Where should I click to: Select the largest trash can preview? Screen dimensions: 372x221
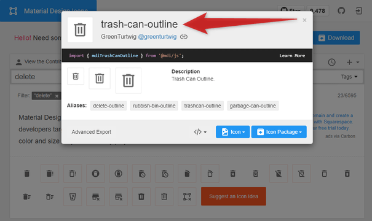[129, 81]
